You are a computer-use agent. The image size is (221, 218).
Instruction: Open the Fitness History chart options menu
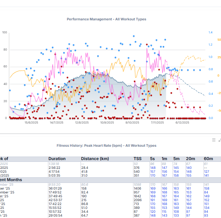(x=214, y=140)
